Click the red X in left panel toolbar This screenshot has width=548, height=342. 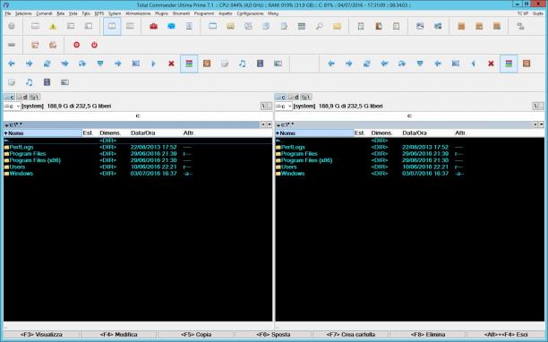point(171,64)
